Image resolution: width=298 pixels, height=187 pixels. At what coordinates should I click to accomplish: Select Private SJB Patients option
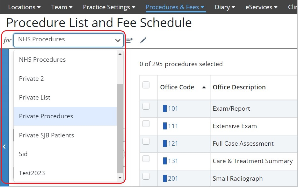(47, 135)
